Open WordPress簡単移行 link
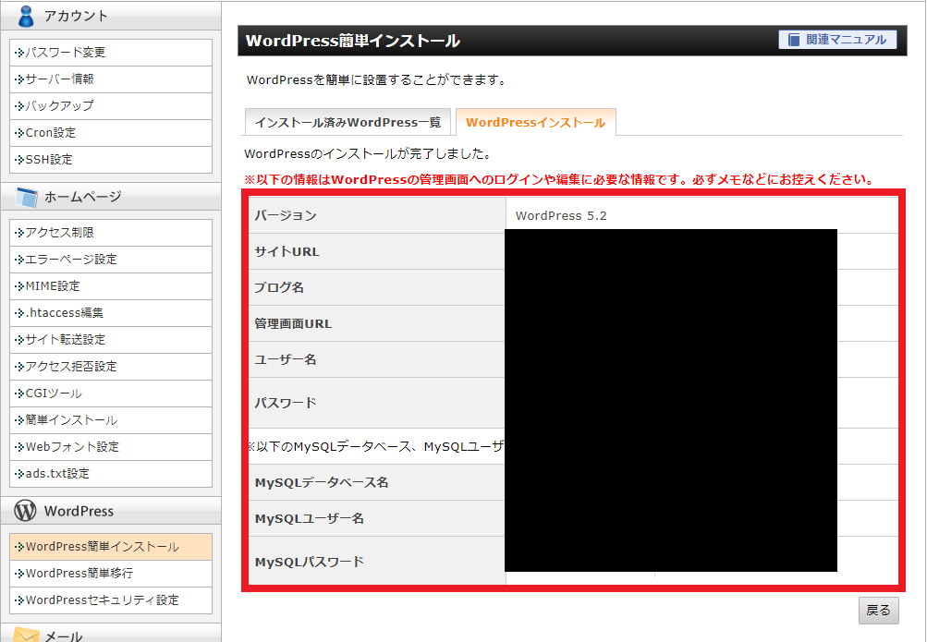 [78, 574]
